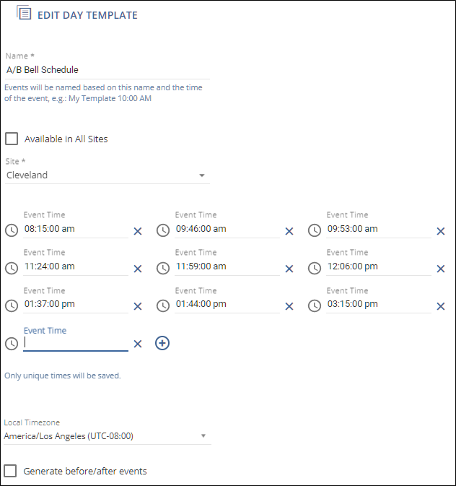
Task: Delete the 11:24:00 am event time
Action: [138, 269]
